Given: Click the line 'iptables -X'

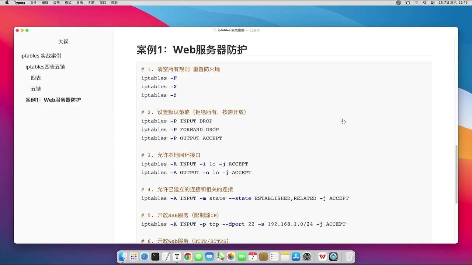Looking at the screenshot, I should [159, 86].
